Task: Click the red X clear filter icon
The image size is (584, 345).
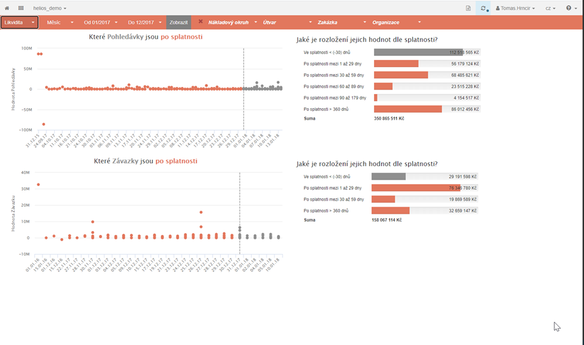Action: click(x=200, y=22)
